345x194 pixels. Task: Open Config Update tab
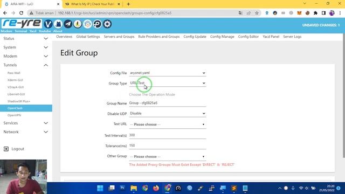195,37
